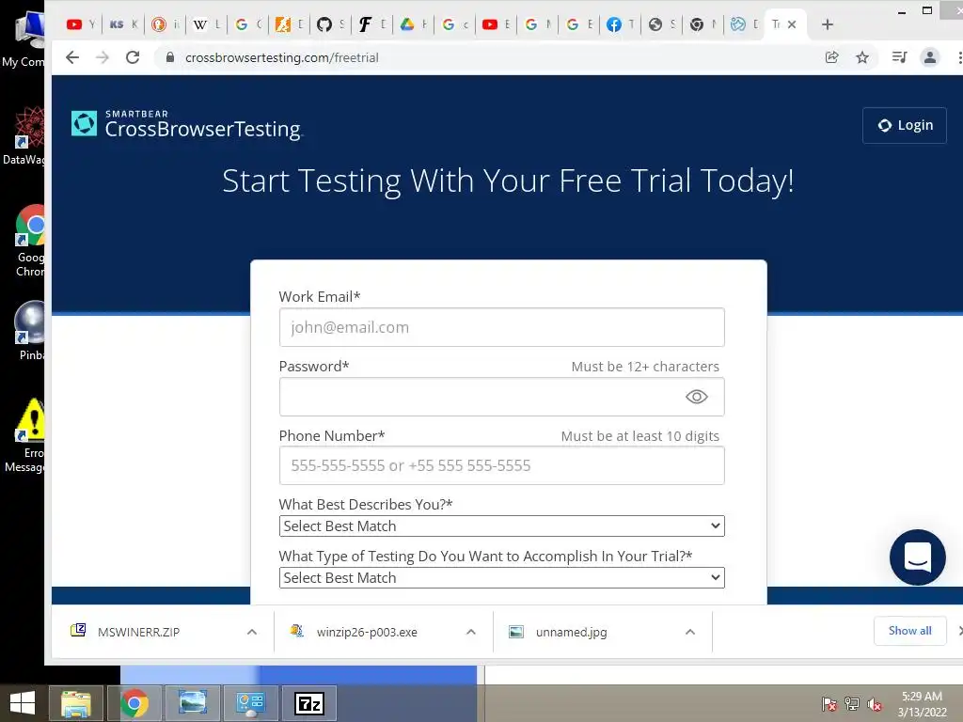963x722 pixels.
Task: Switch to the Facebook tab
Action: [620, 24]
